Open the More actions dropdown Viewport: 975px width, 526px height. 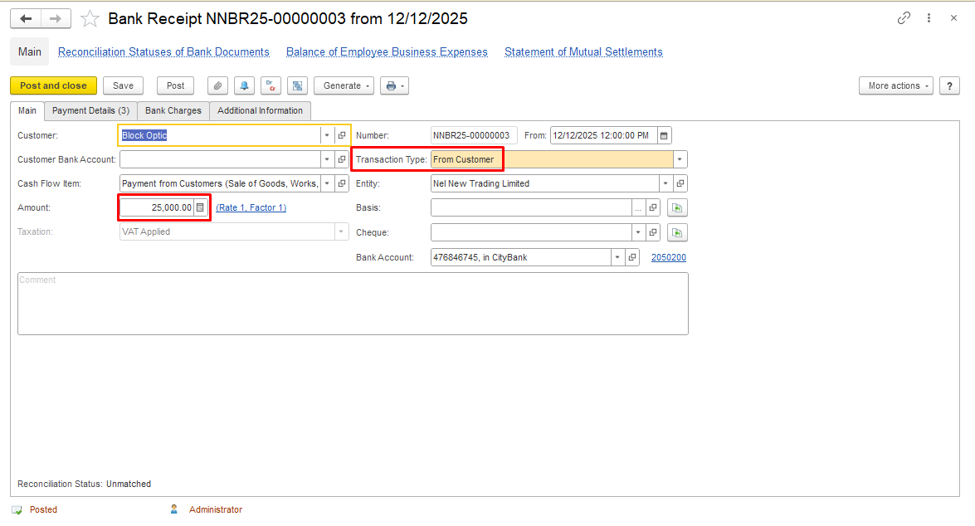pyautogui.click(x=896, y=85)
